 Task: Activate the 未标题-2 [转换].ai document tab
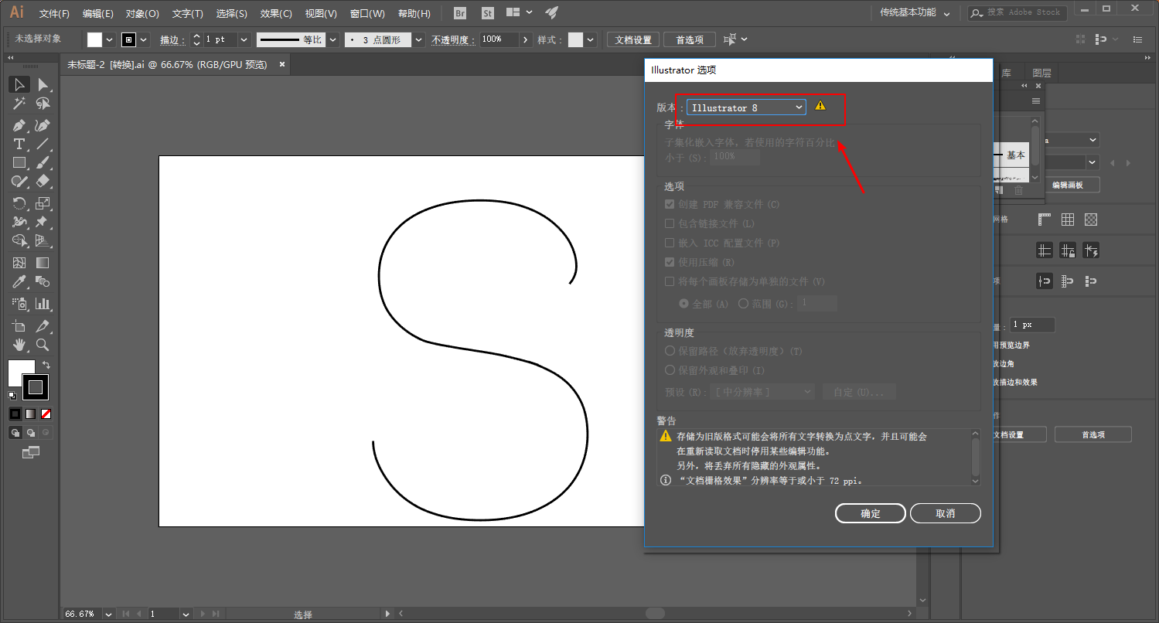click(x=168, y=65)
